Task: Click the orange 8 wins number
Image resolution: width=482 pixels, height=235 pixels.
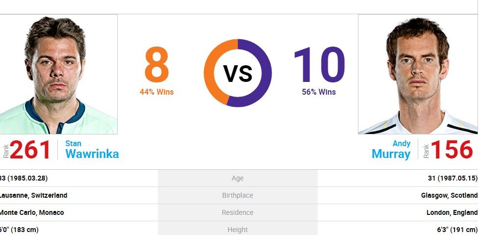Action: point(157,65)
